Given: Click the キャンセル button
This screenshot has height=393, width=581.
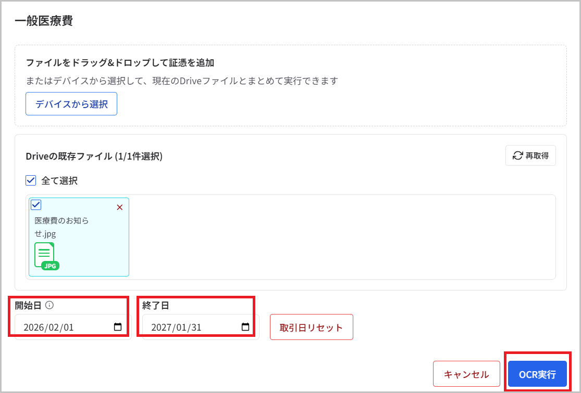Looking at the screenshot, I should pos(466,374).
